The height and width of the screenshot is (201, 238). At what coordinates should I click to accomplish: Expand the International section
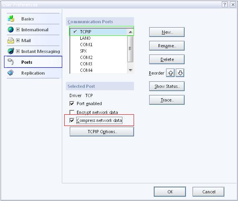(18, 29)
